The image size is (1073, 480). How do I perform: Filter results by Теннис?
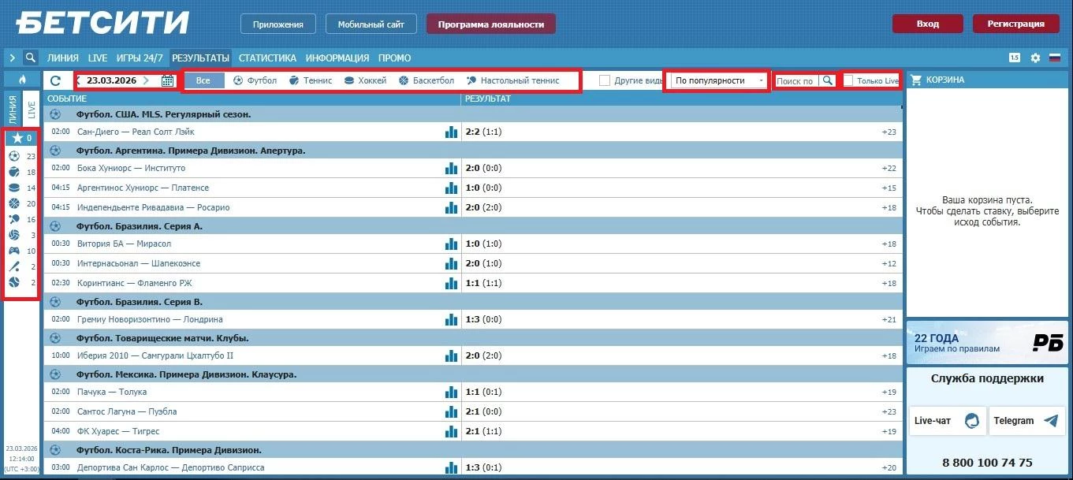[311, 80]
